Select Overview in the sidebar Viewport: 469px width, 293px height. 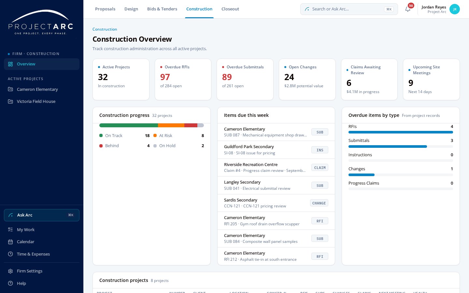(x=42, y=64)
